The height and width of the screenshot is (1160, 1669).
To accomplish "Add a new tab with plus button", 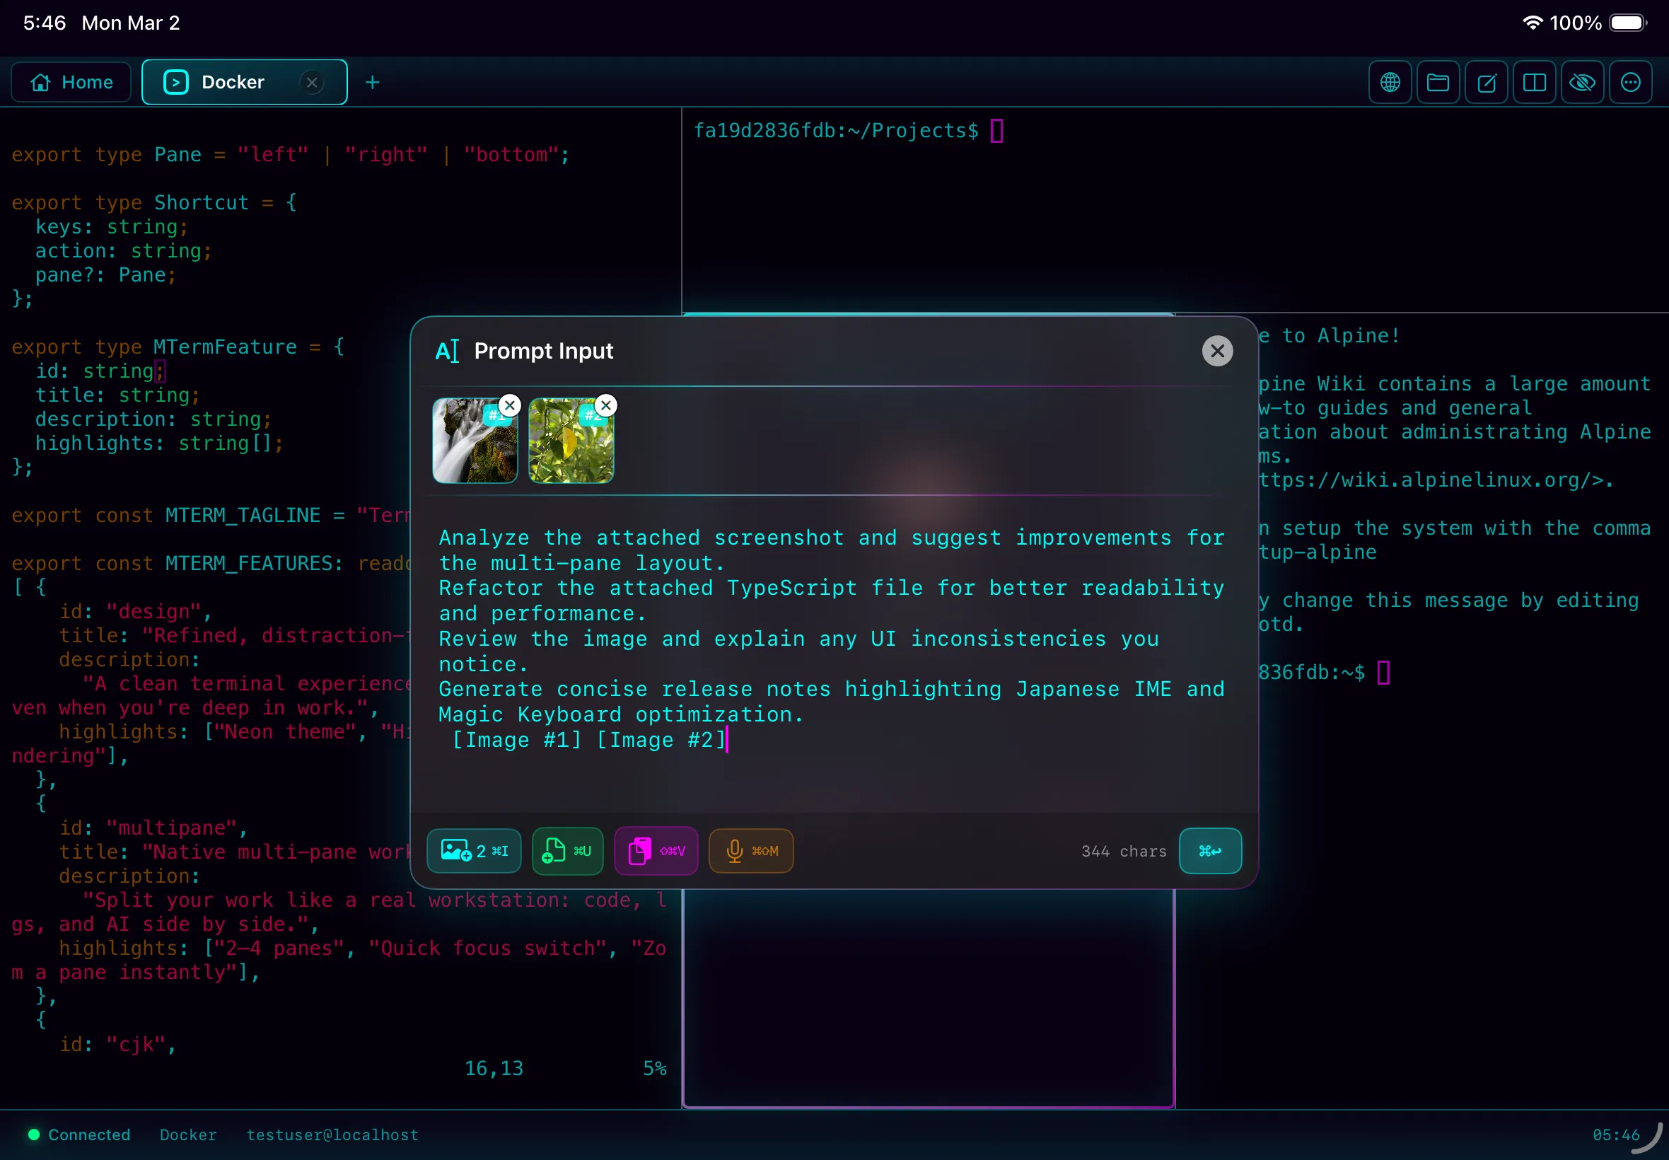I will 372,82.
